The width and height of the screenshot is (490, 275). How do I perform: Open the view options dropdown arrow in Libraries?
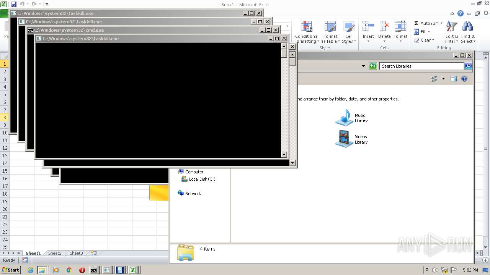pyautogui.click(x=443, y=79)
